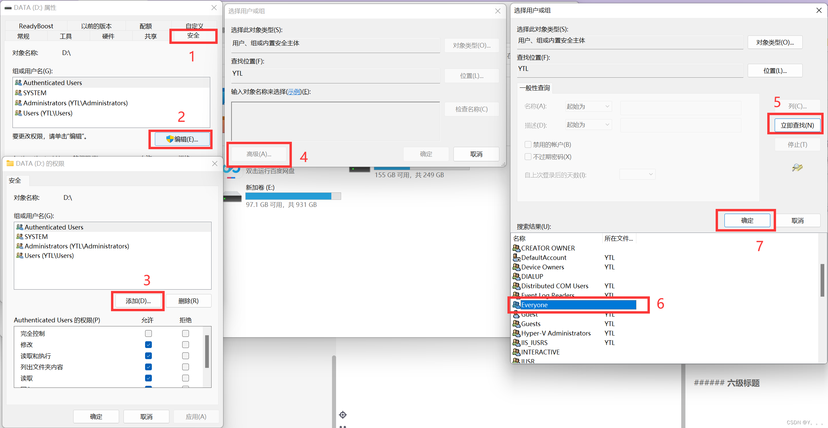
Task: Select Hyper-V Administrators icon
Action: point(516,333)
